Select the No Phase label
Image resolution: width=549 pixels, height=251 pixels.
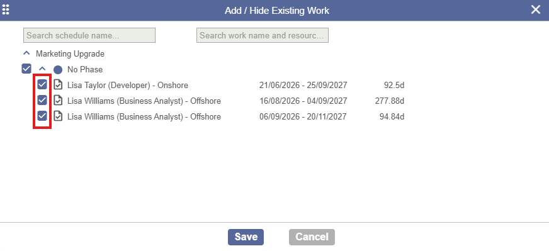tap(85, 69)
